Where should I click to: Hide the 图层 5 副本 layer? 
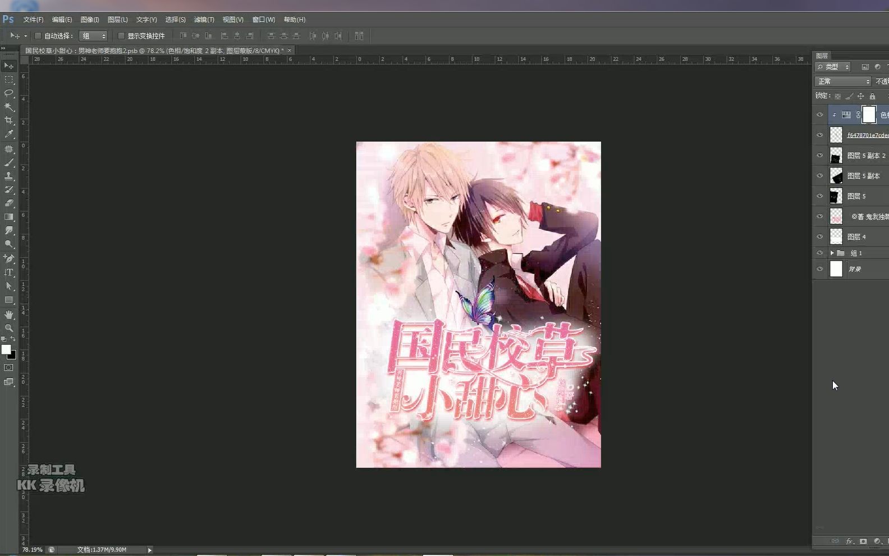click(819, 176)
